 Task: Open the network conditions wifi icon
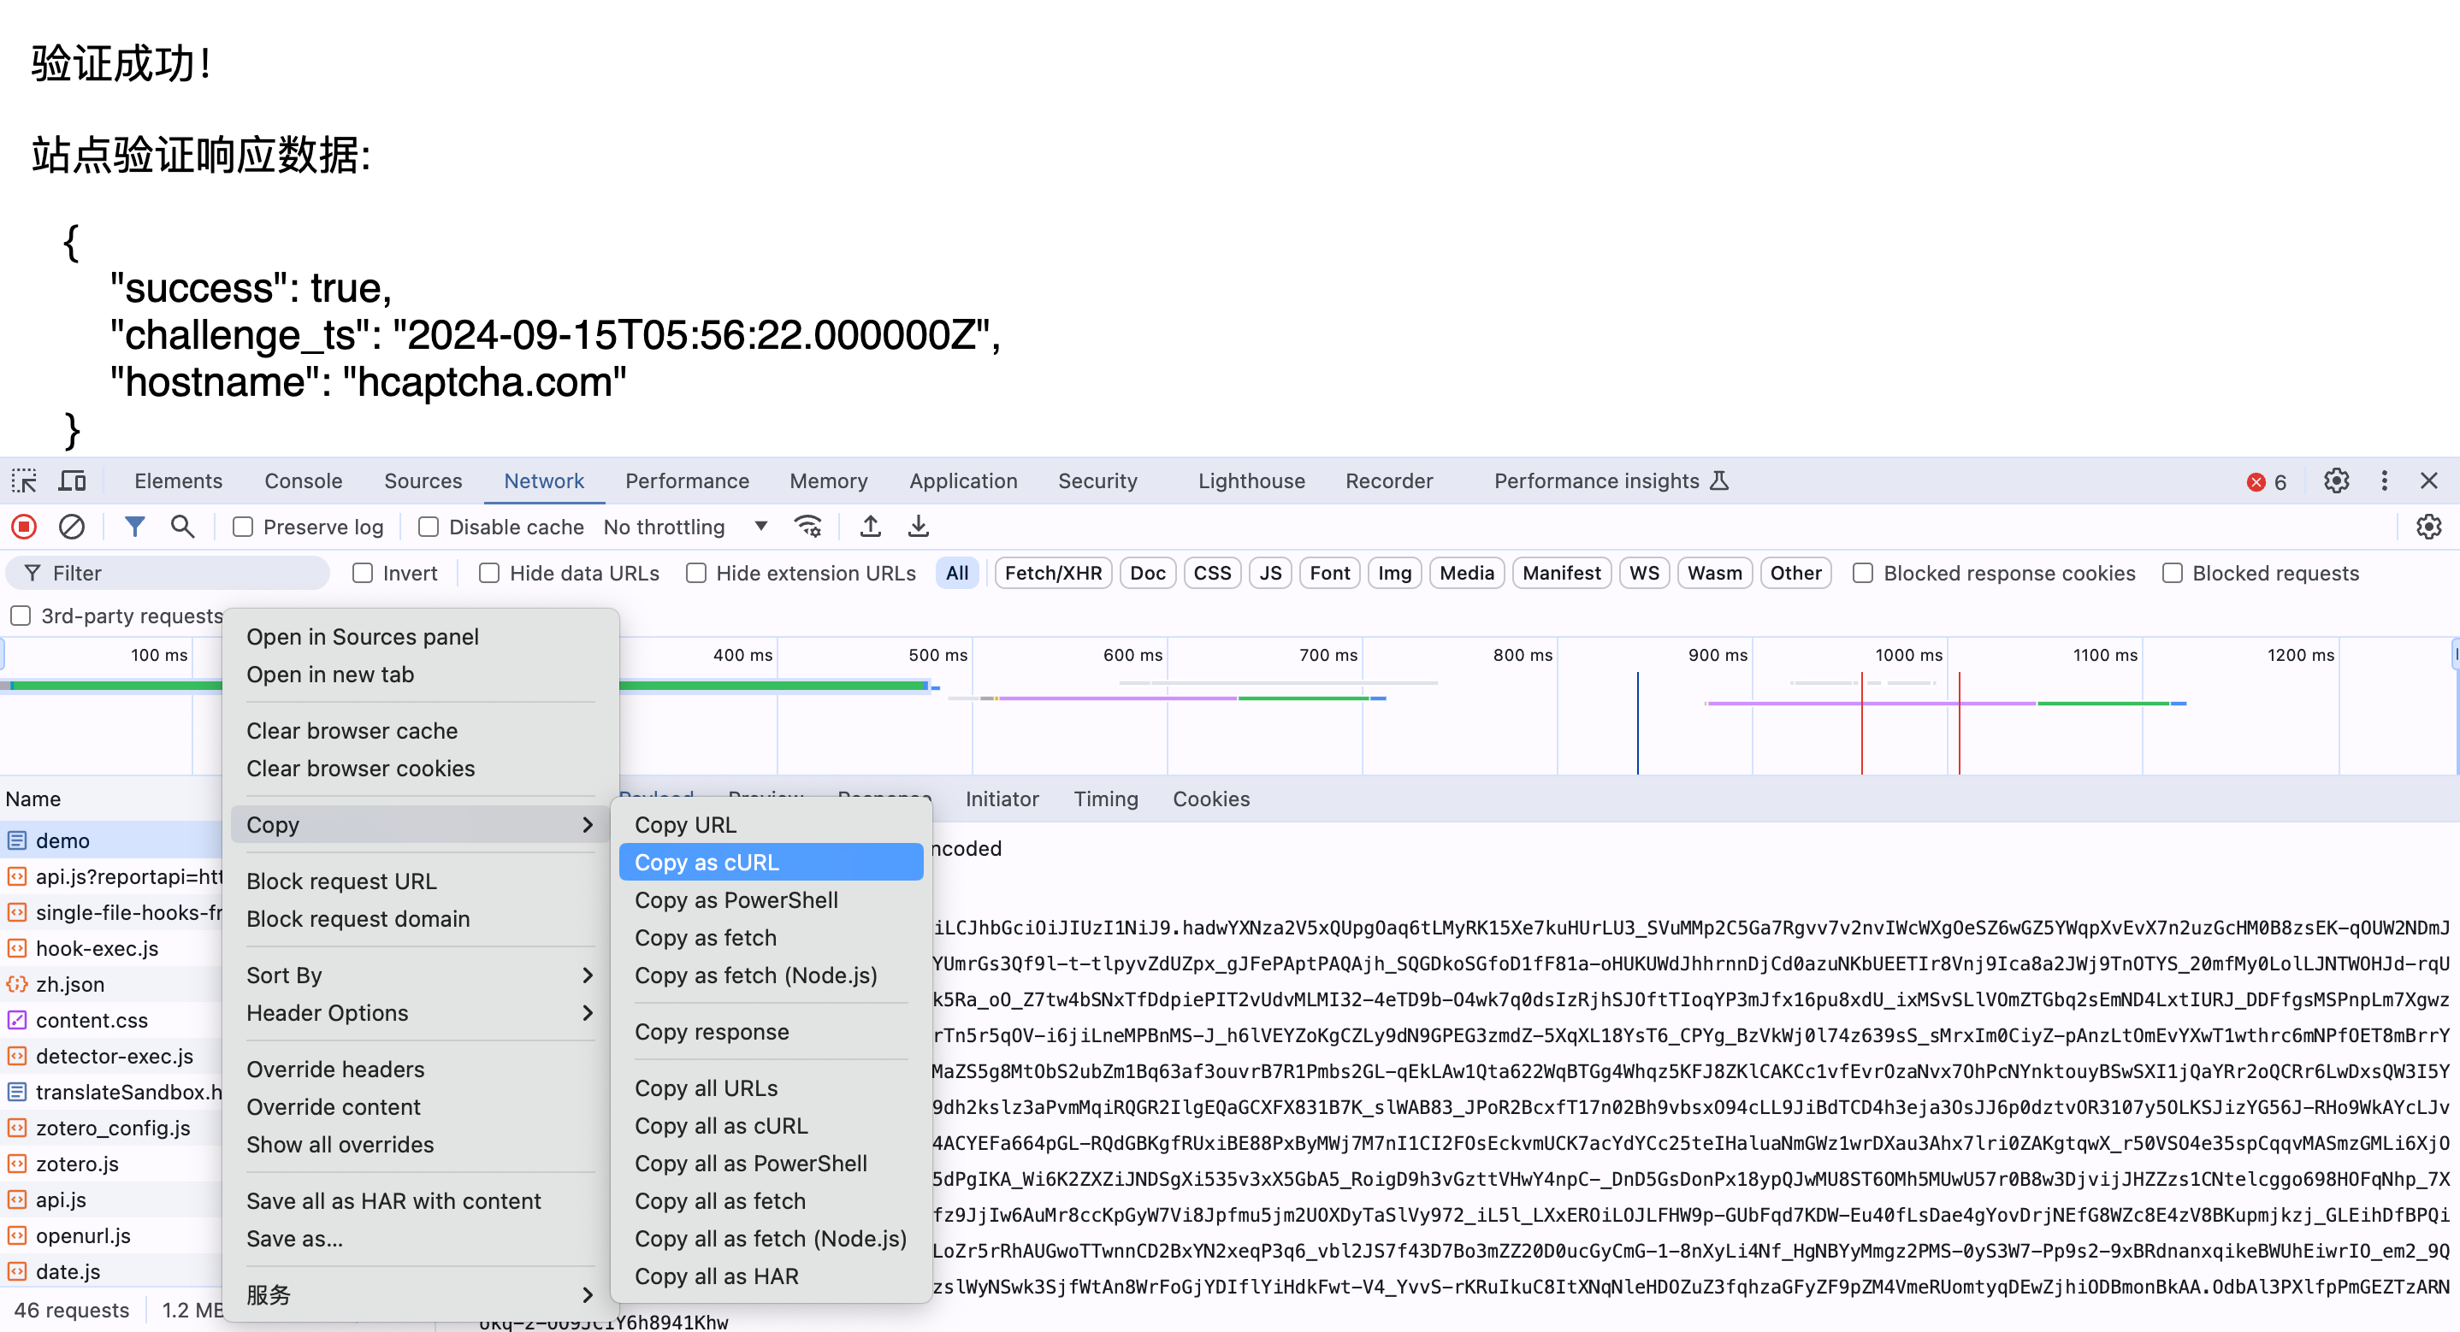pyautogui.click(x=808, y=527)
